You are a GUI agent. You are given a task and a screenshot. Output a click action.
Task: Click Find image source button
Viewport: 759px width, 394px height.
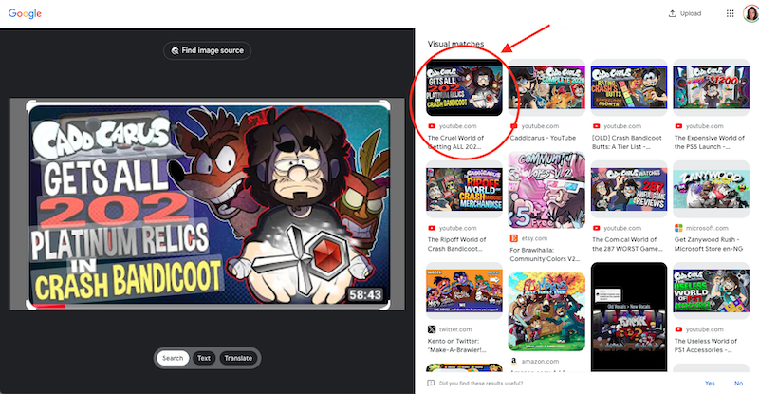(207, 50)
